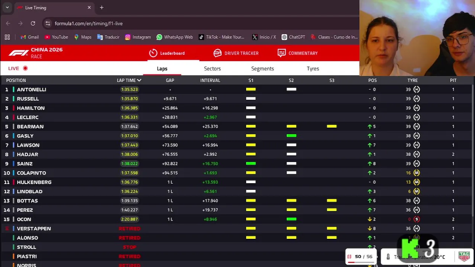Click the browser reload icon
Screen dimensions: 475x267
pos(33,23)
